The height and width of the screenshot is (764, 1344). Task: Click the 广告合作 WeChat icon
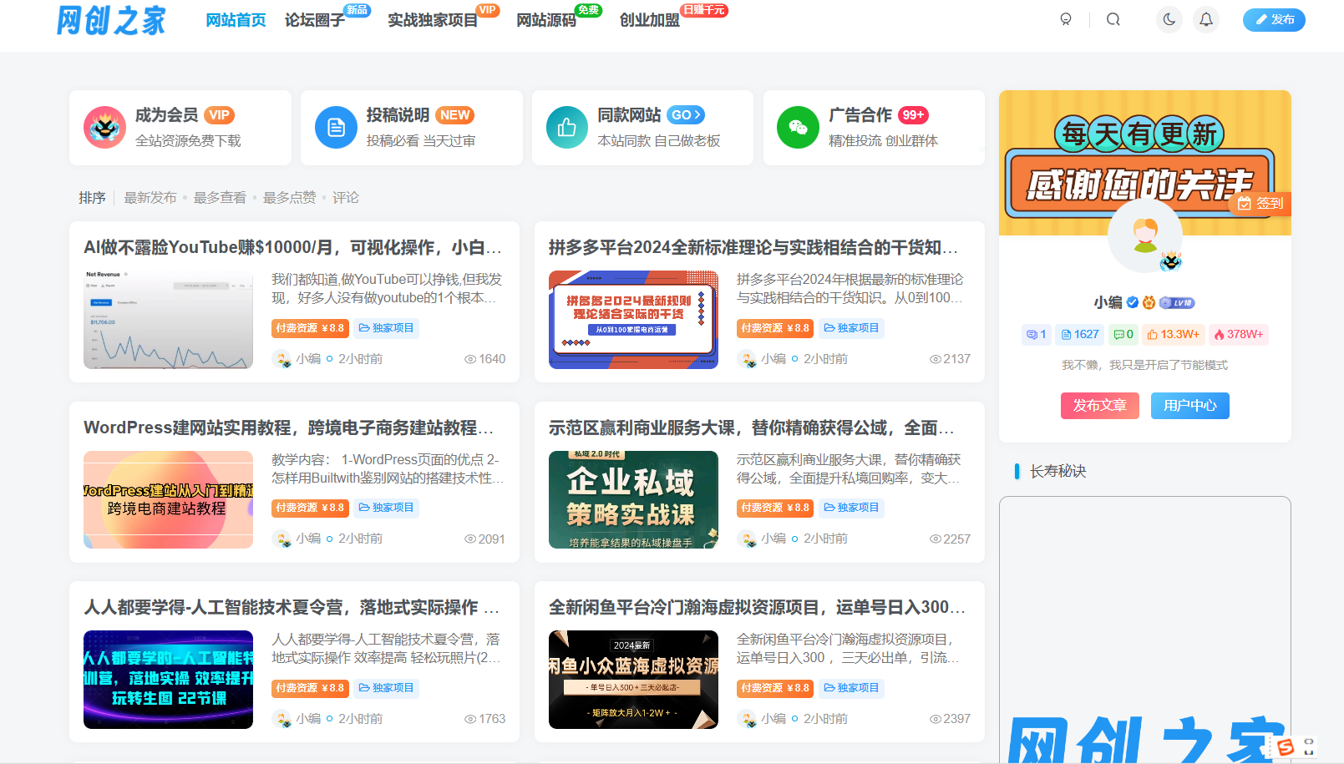click(x=799, y=127)
